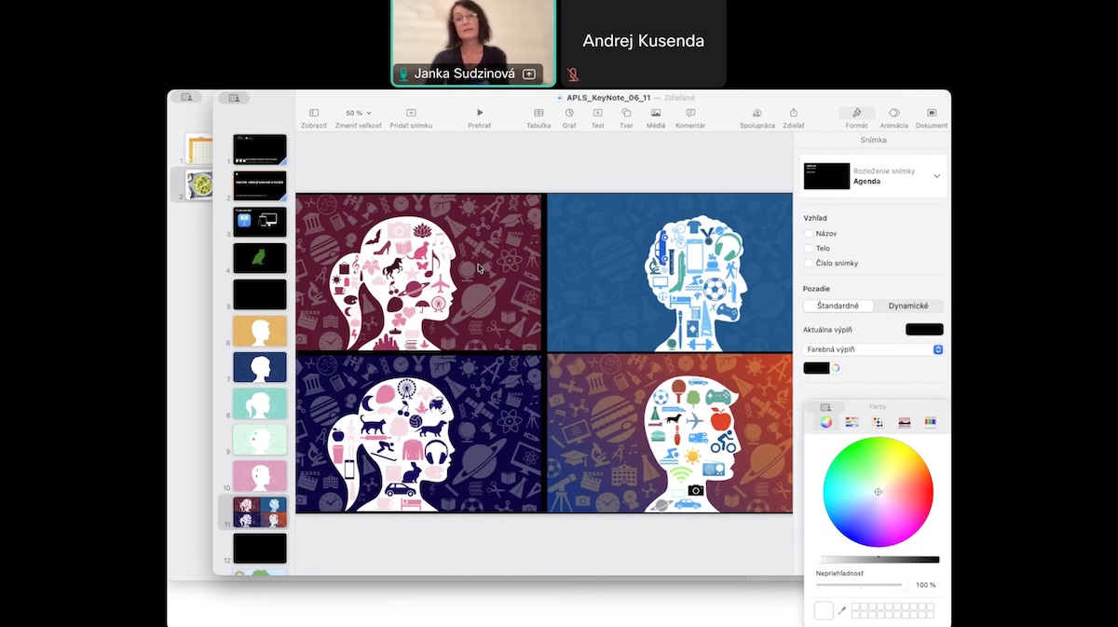The height and width of the screenshot is (627, 1118).
Task: Select the color palettes picker mode
Action: pyautogui.click(x=878, y=422)
